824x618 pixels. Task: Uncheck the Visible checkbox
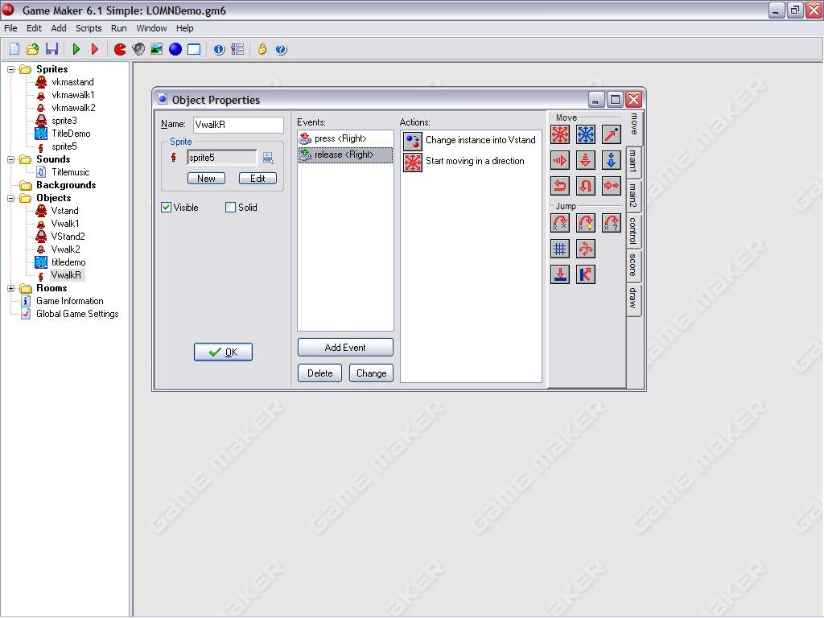[x=166, y=208]
